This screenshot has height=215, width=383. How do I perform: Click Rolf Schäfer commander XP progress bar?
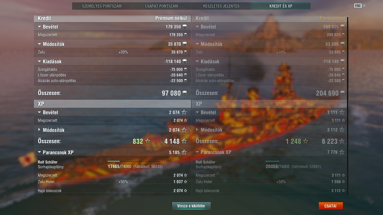click(x=134, y=161)
